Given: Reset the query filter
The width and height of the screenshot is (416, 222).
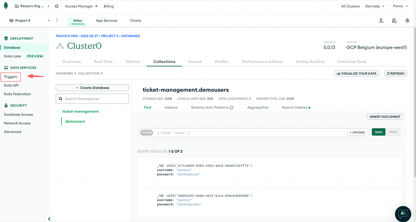Looking at the screenshot, I should [393, 132].
